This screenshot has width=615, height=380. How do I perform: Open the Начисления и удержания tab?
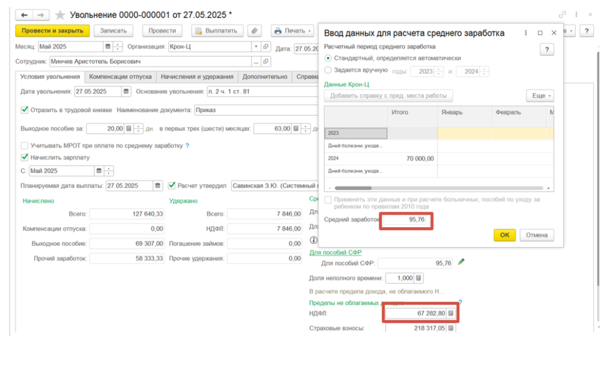(x=197, y=77)
